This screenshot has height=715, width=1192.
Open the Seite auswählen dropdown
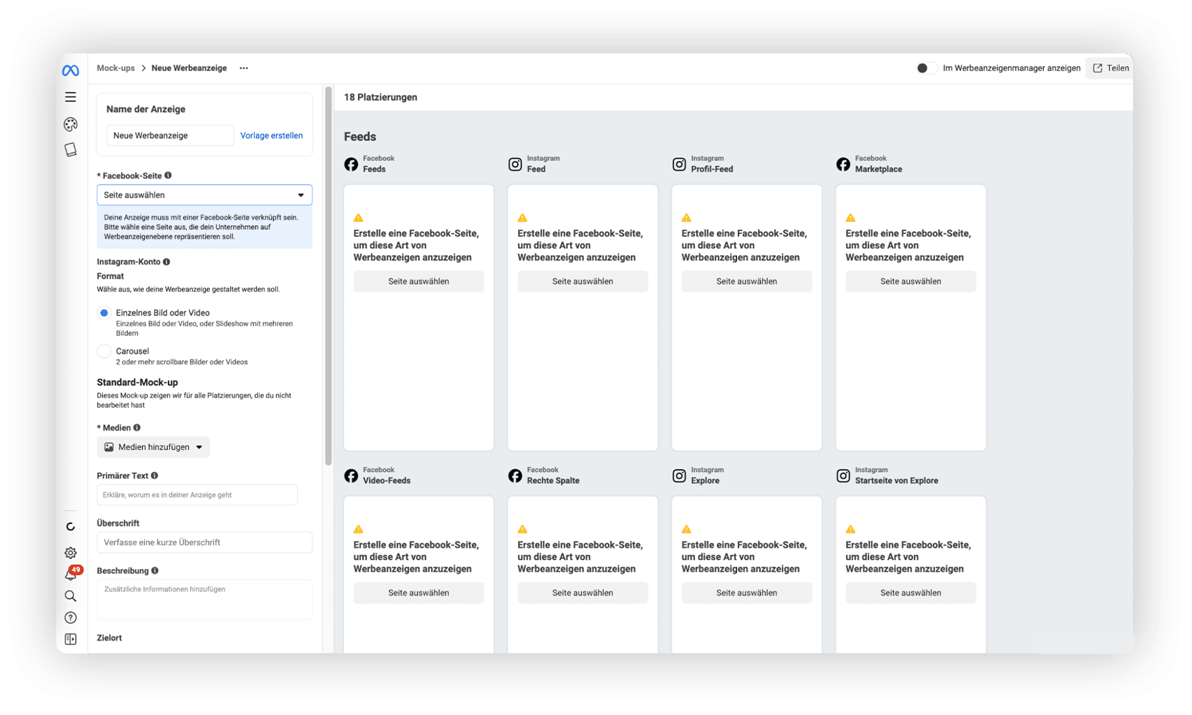(x=204, y=195)
